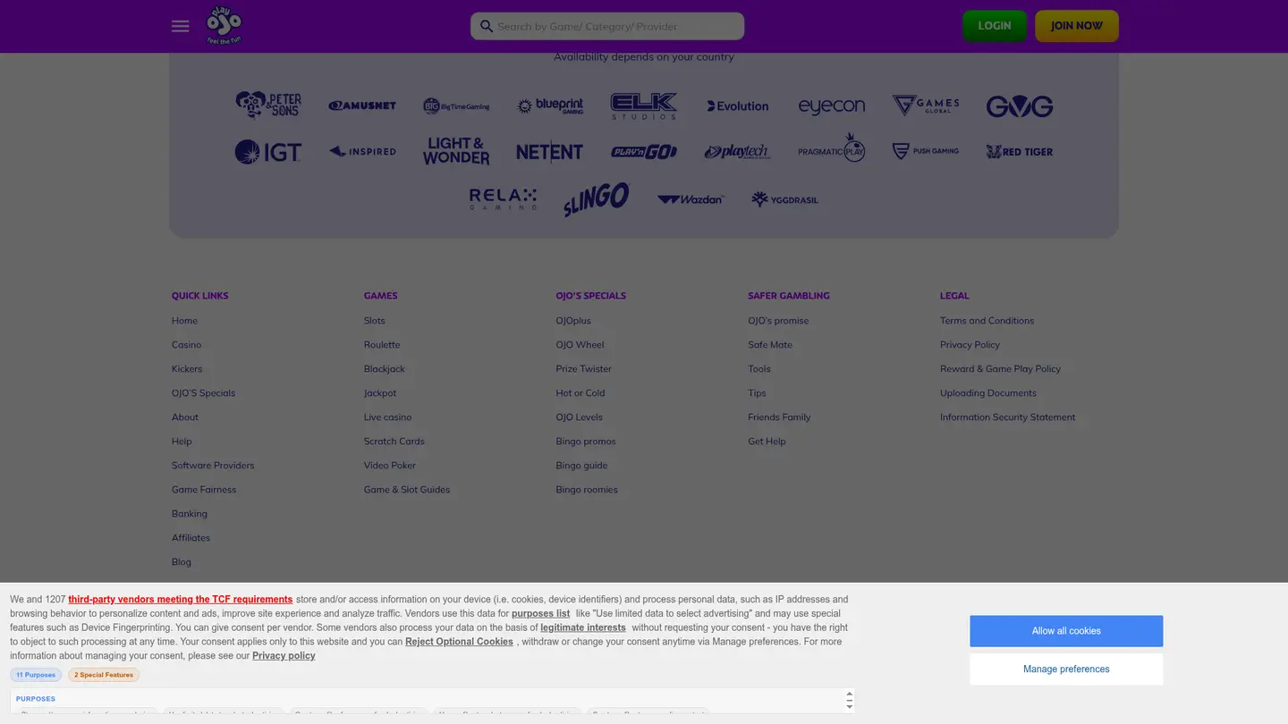Open the Kickers footer link
This screenshot has width=1288, height=724.
coord(187,369)
